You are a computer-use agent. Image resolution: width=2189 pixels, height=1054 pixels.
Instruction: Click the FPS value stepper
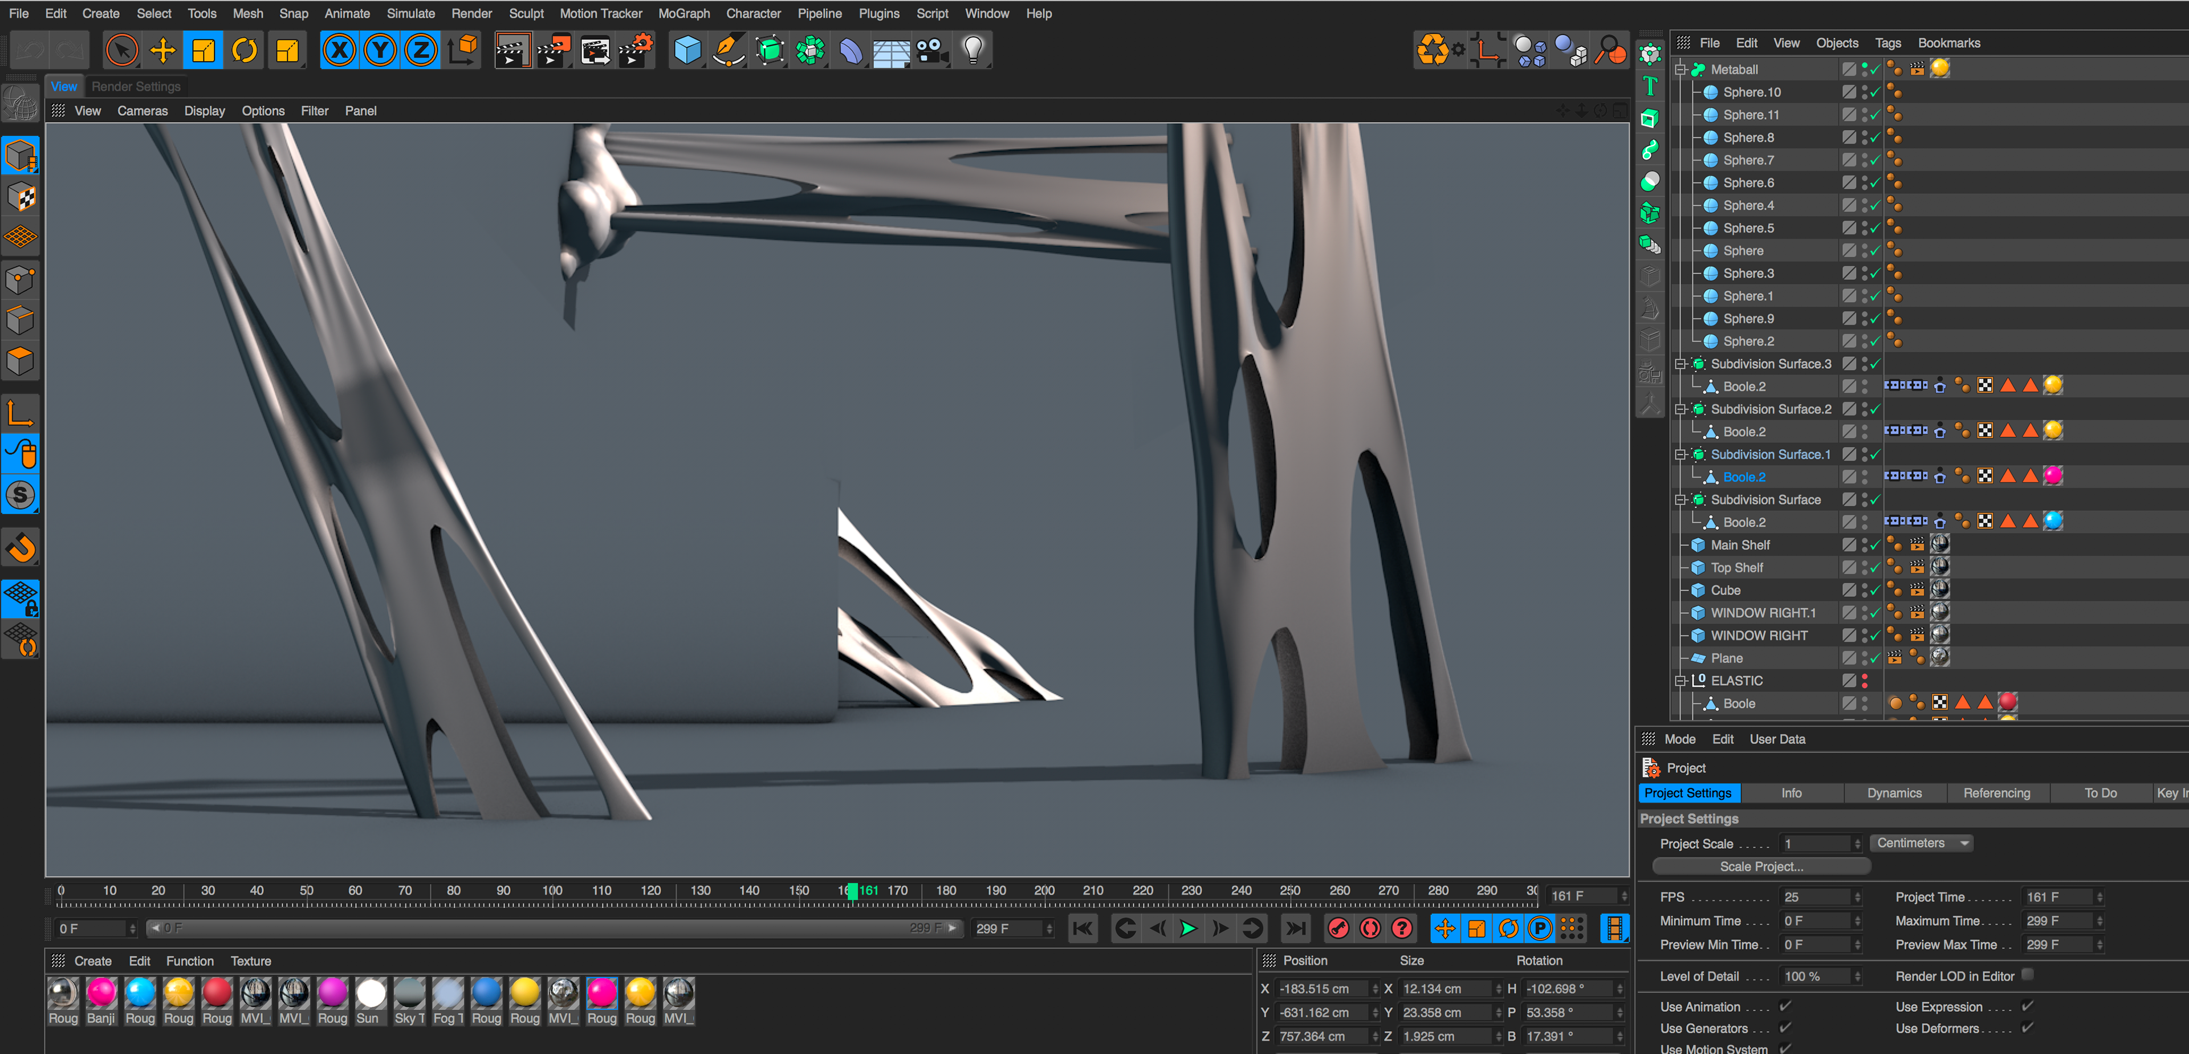pyautogui.click(x=1858, y=897)
